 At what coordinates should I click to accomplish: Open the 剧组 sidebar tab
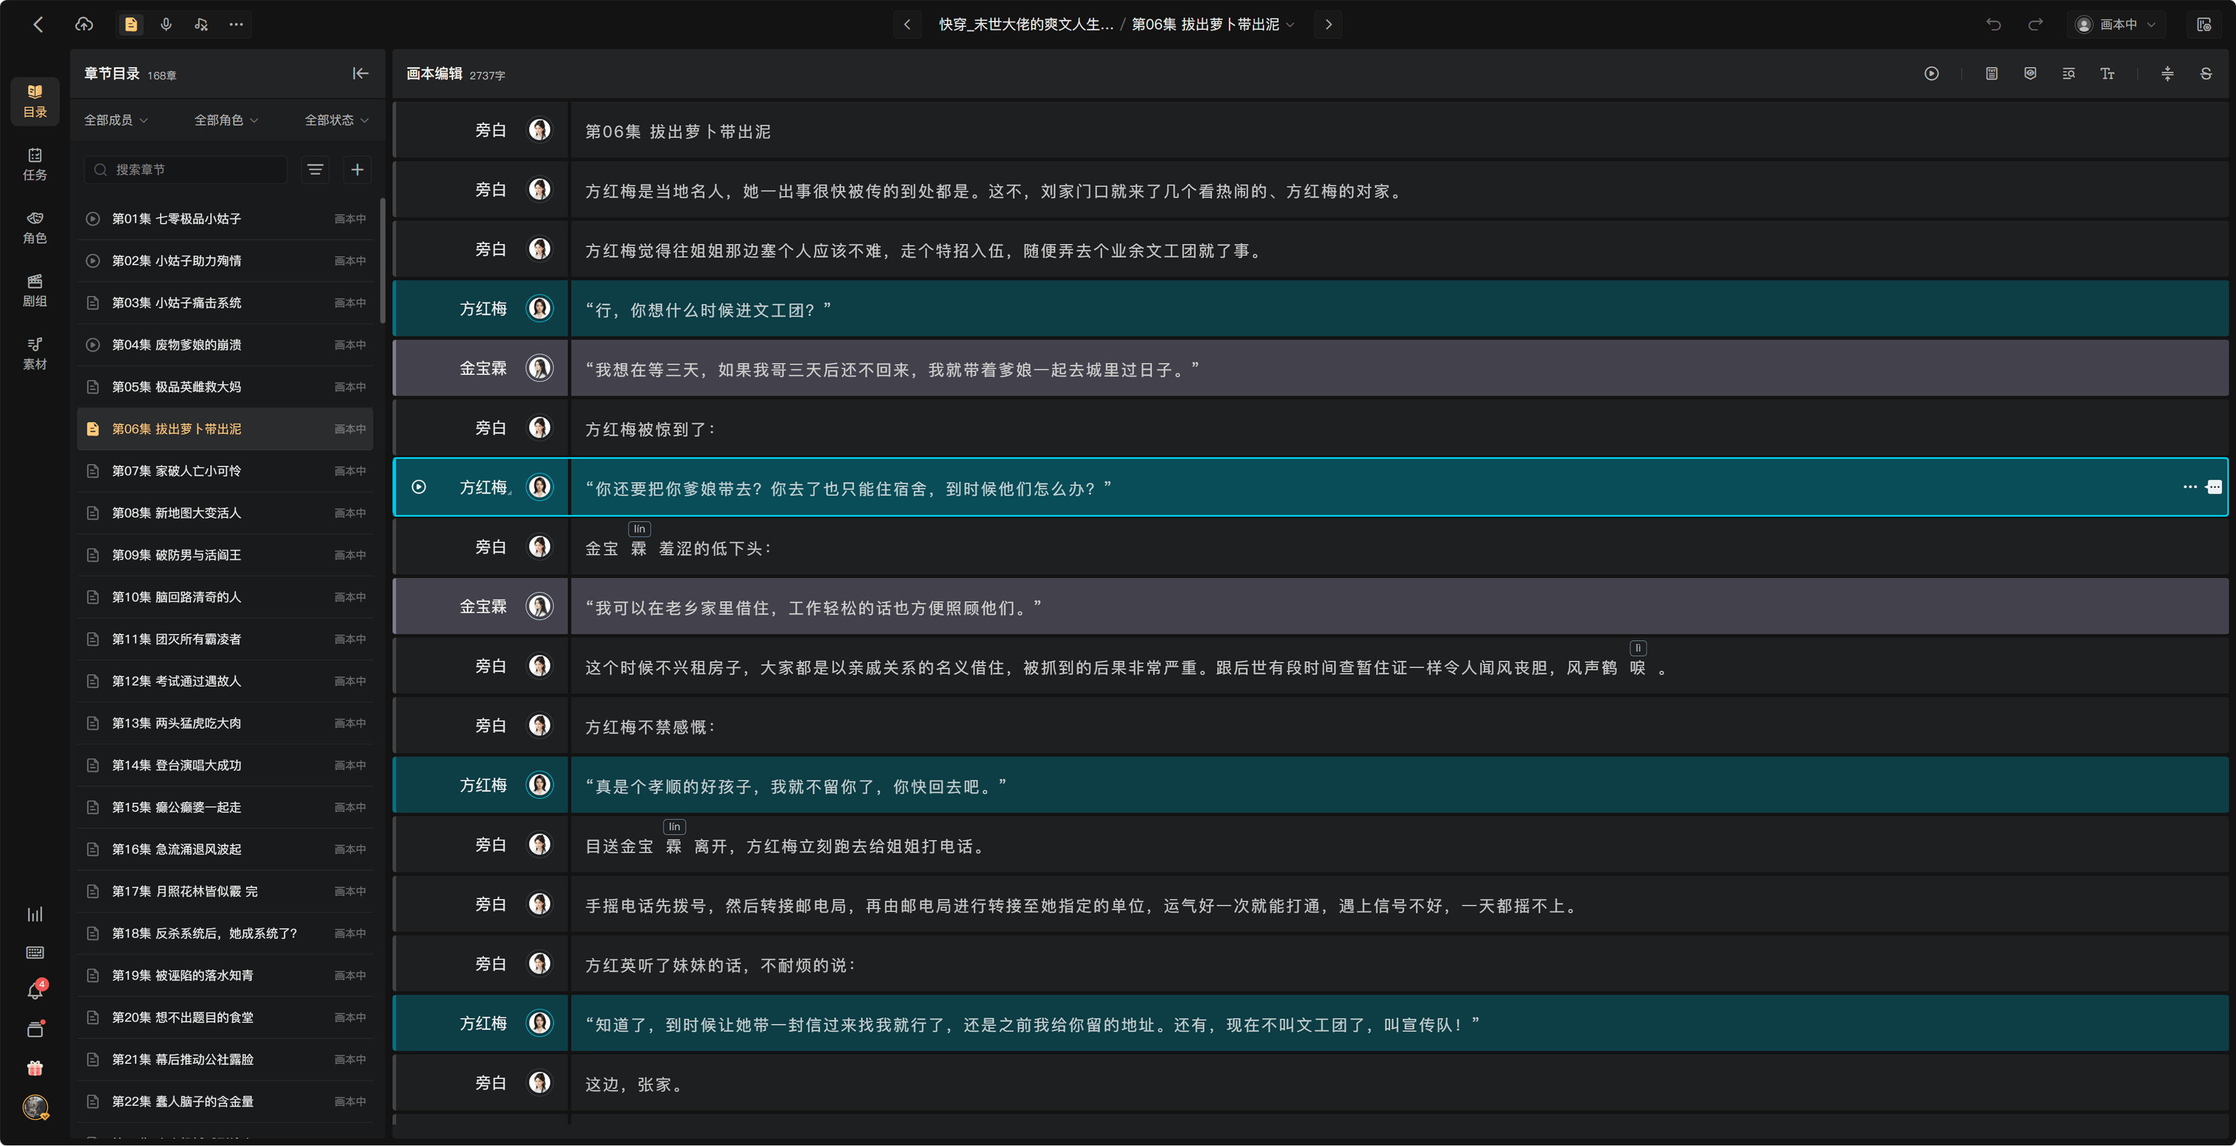[x=35, y=290]
